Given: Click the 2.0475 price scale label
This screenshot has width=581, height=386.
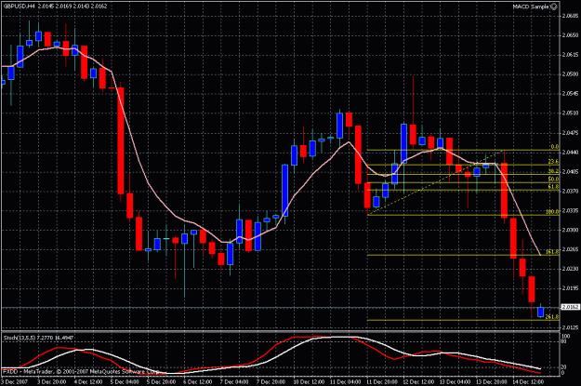Looking at the screenshot, I should point(570,132).
